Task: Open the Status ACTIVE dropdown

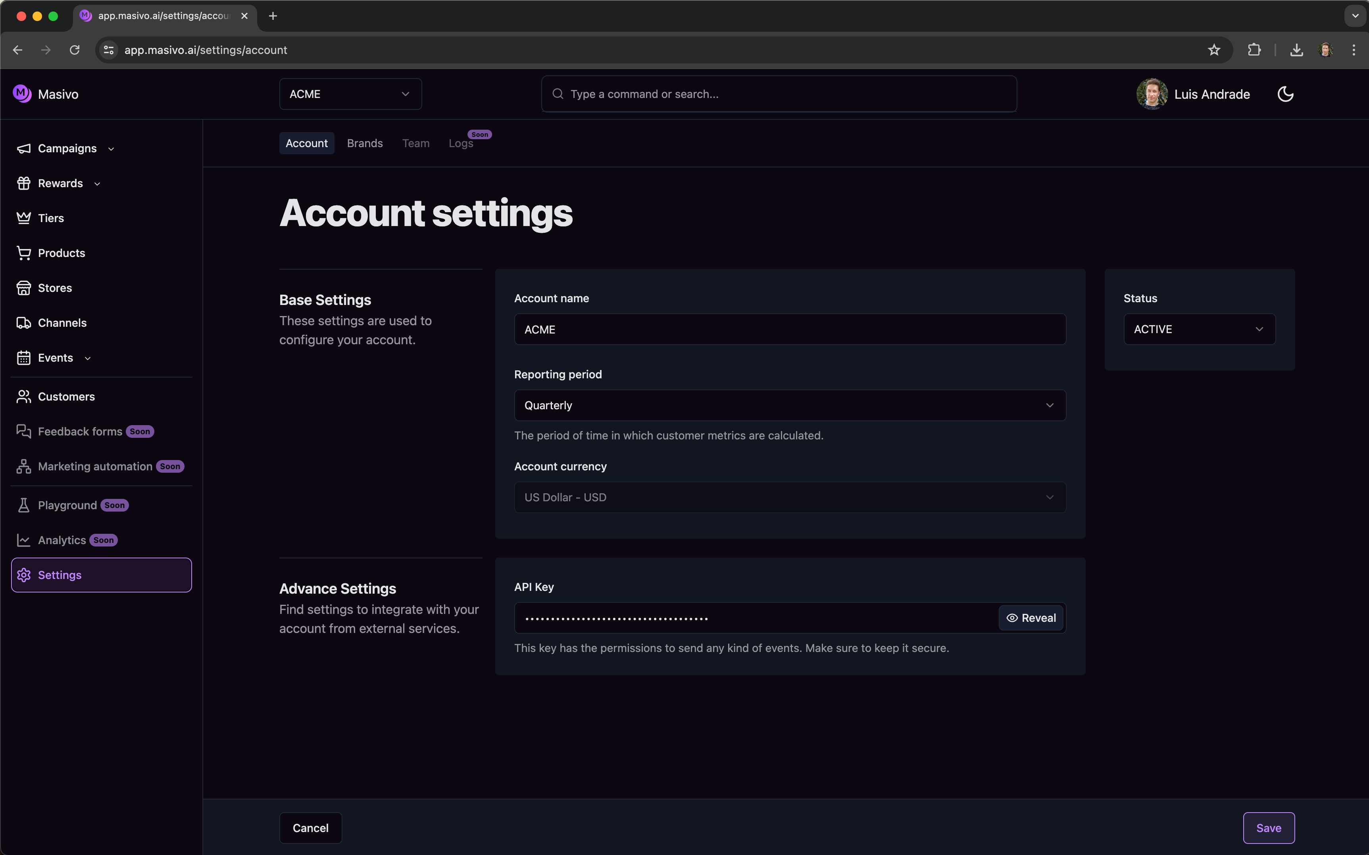Action: pyautogui.click(x=1199, y=329)
